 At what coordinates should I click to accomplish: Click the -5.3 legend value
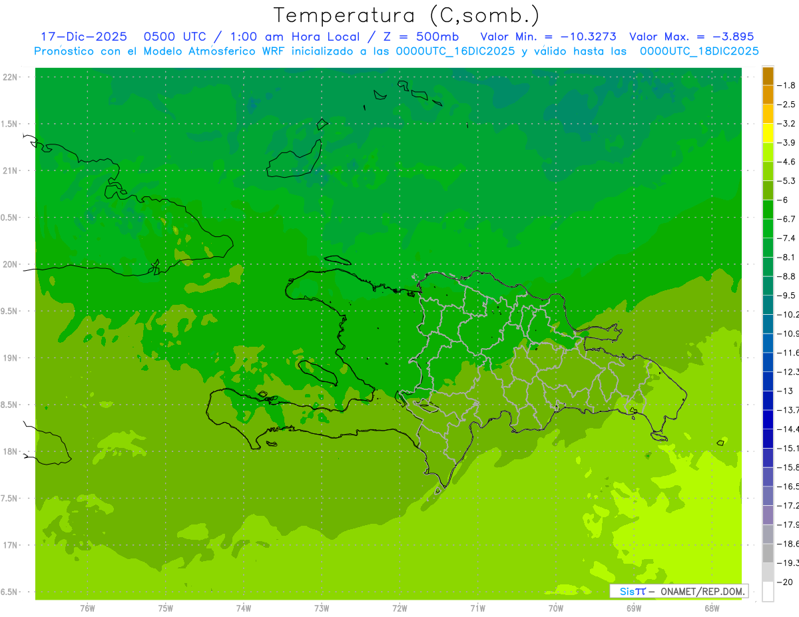point(788,181)
